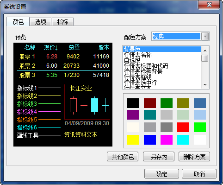Click the 删除方案 button
The height and width of the screenshot is (185, 223).
pyautogui.click(x=194, y=157)
